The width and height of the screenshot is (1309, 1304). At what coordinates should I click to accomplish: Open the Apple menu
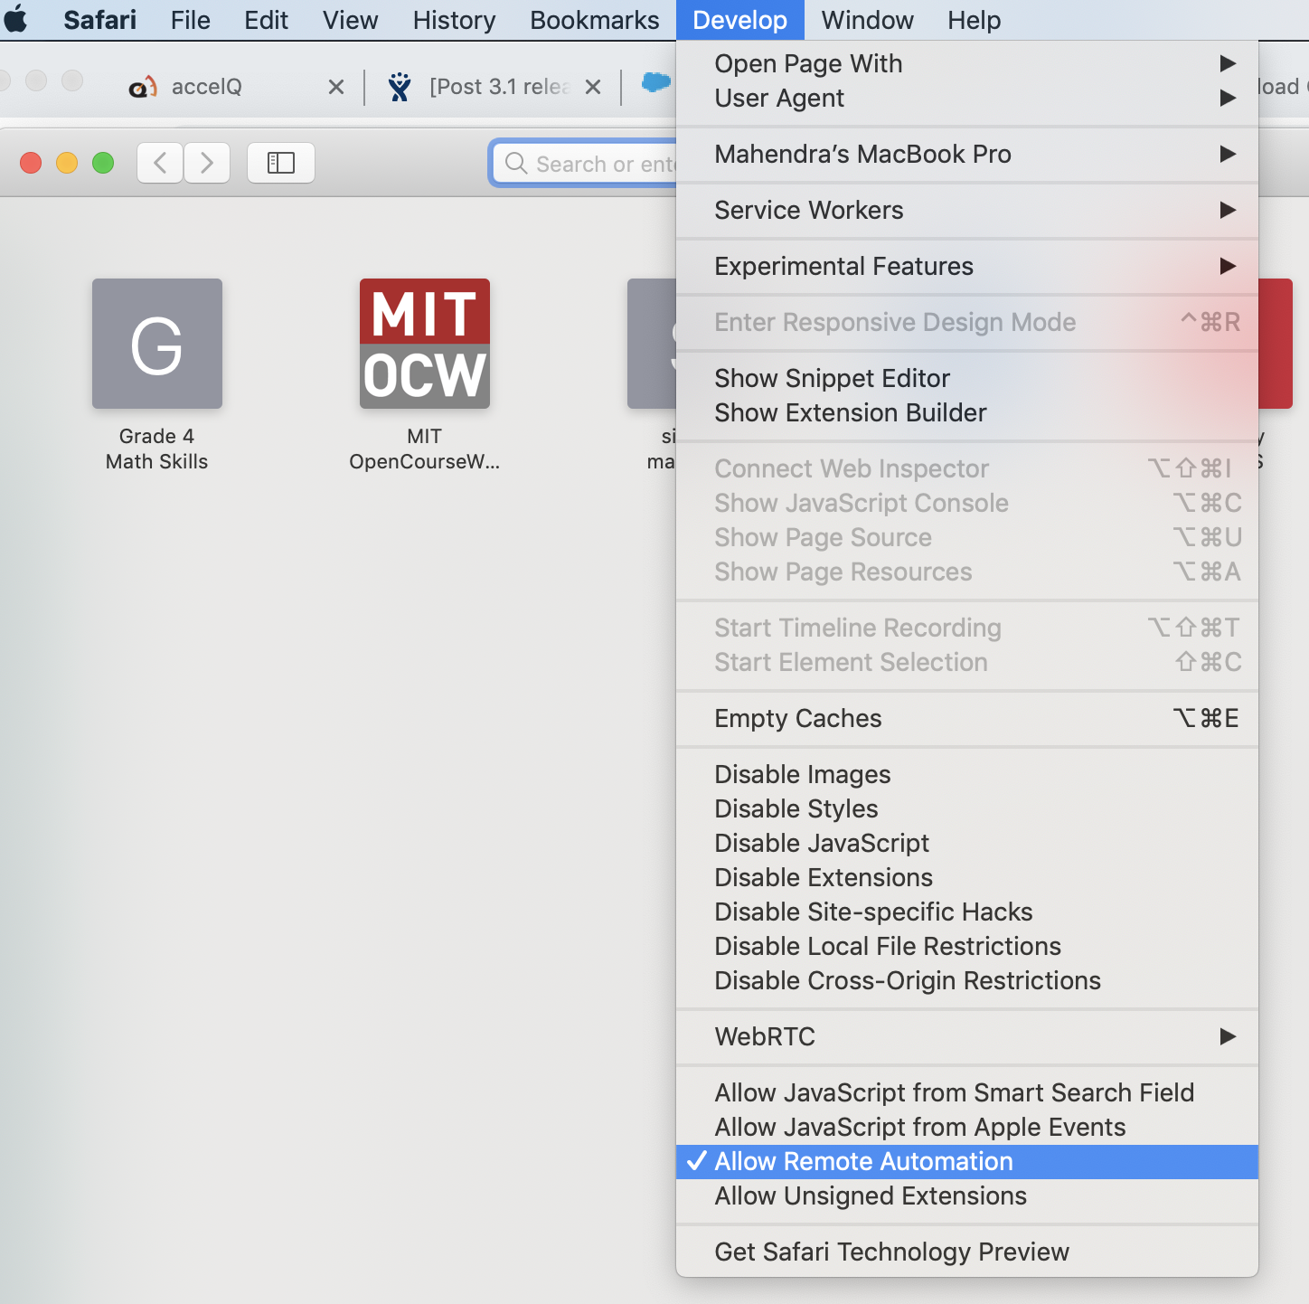click(15, 19)
